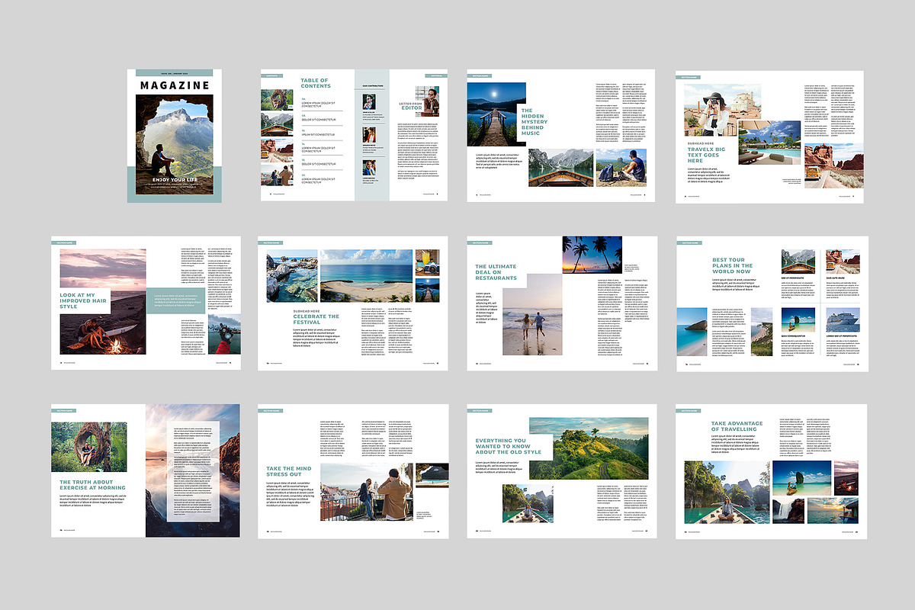
Task: Click TAKE ADVANTAGE OF TRAVELLING heading
Action: [737, 426]
